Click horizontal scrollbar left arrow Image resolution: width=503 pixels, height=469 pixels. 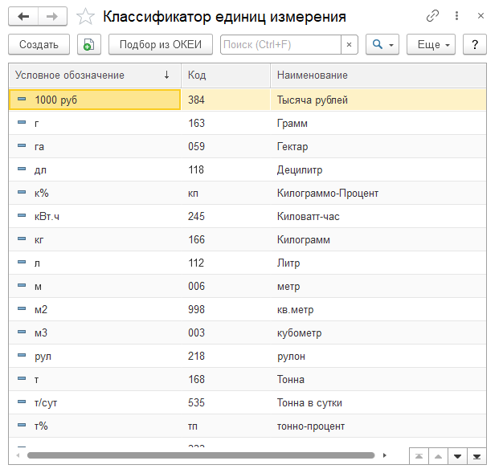(x=18, y=455)
